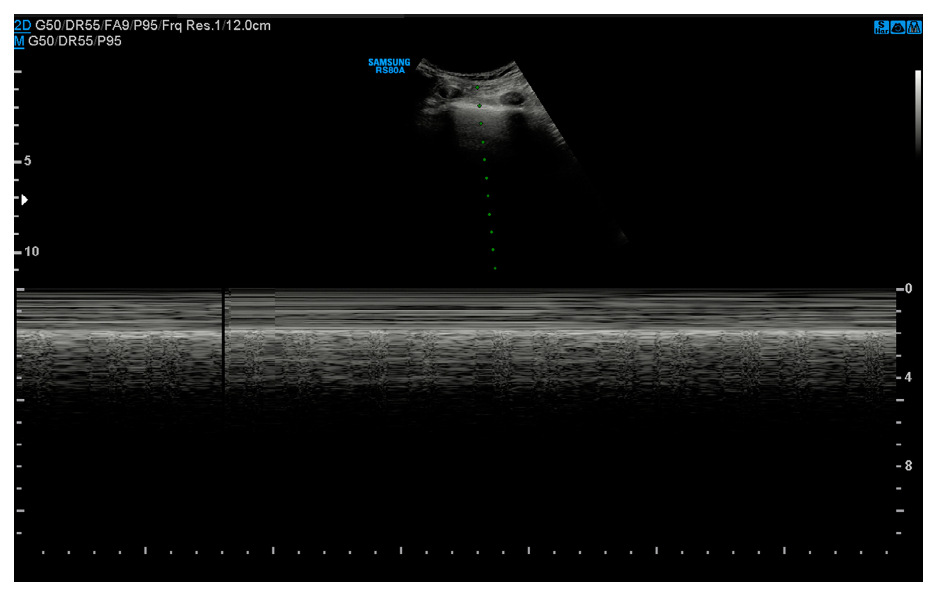Click the black vertical sweep line in M-mode trace
The height and width of the screenshot is (598, 936).
tap(223, 343)
